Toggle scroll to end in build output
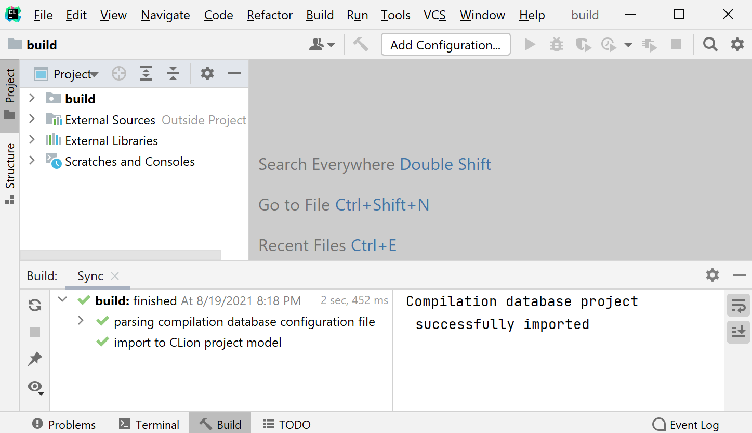 tap(738, 332)
